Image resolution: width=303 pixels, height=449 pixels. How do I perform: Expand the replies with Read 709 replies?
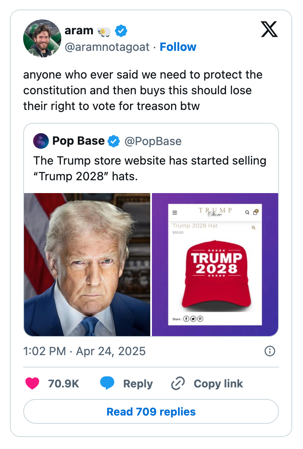(x=151, y=411)
